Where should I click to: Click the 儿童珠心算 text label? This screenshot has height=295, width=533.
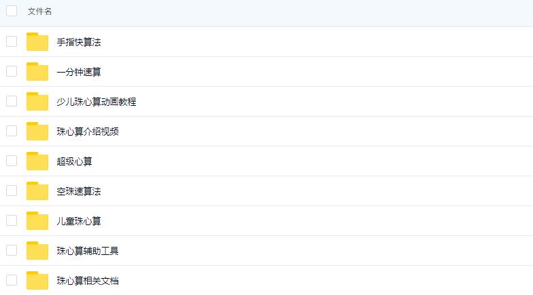[x=79, y=221]
